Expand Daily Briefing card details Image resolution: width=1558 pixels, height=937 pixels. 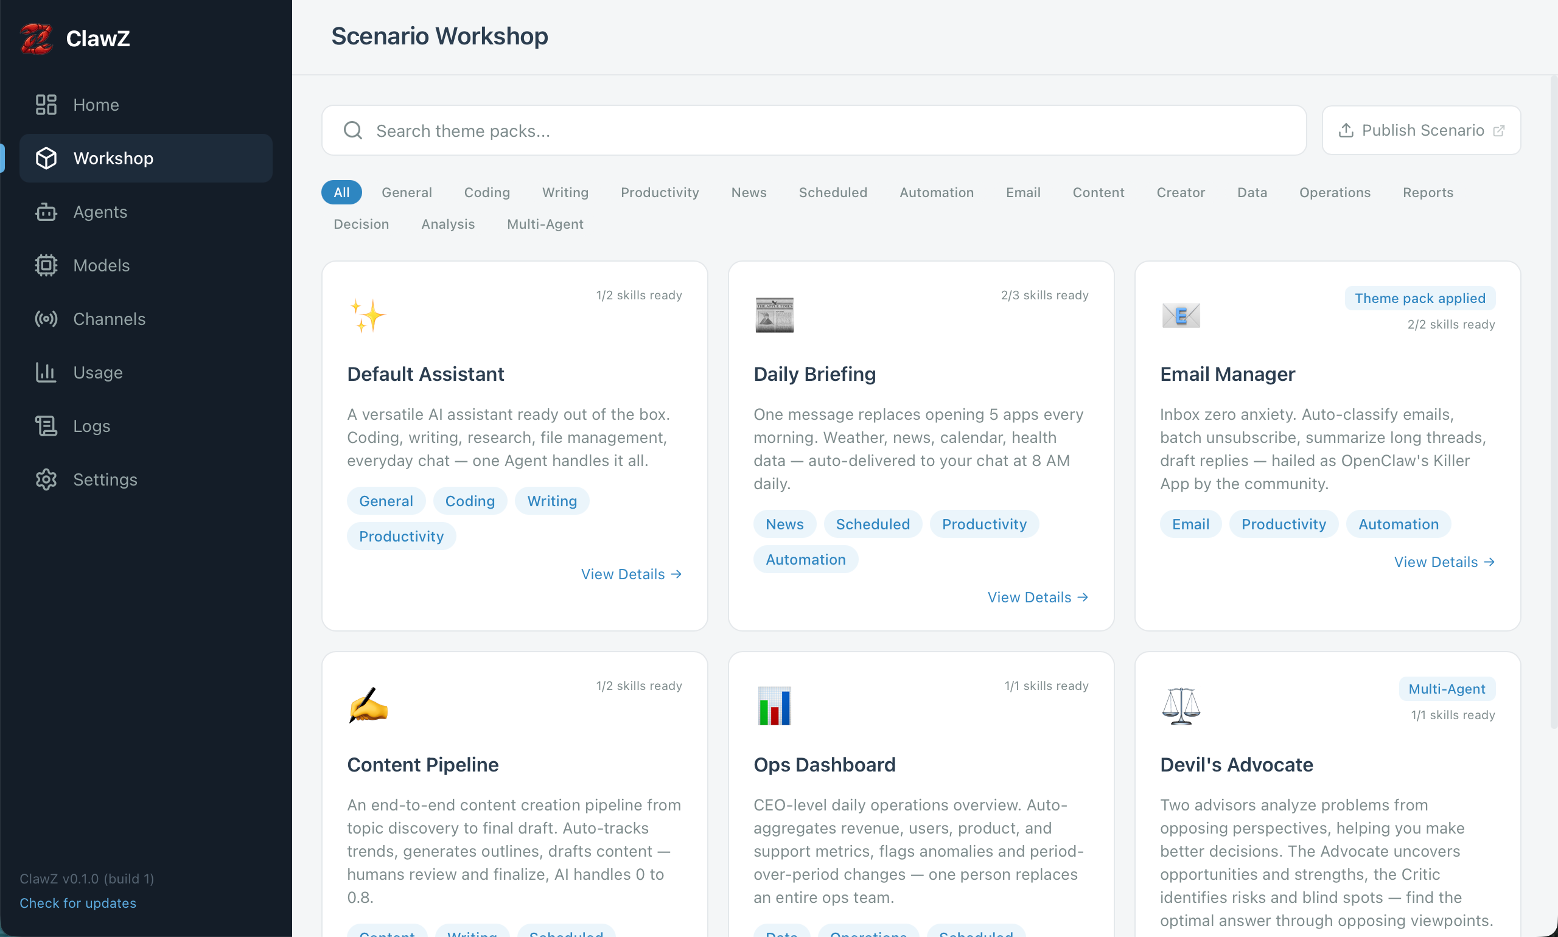click(x=1037, y=597)
